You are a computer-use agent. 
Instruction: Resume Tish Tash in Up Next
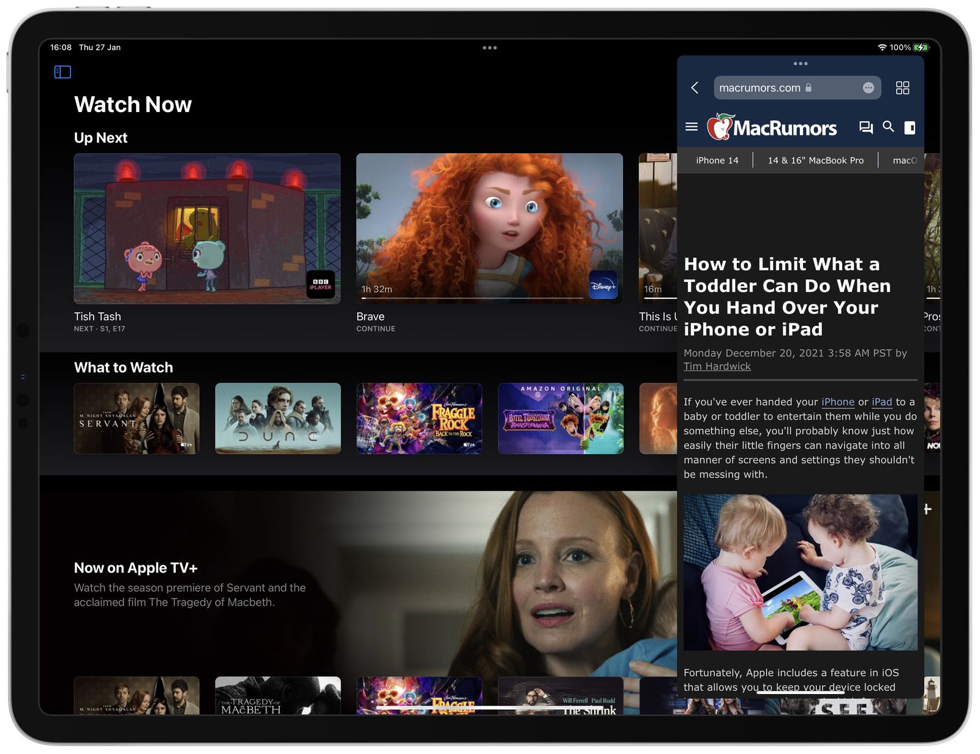coord(206,228)
